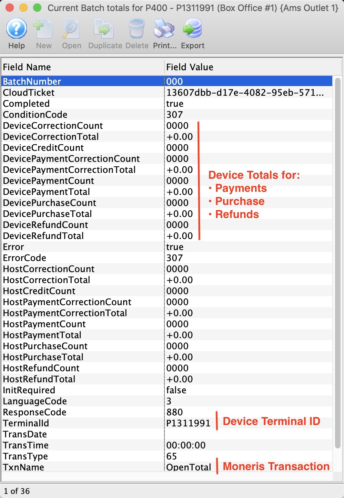Select the ConditionCode row

tap(167, 114)
